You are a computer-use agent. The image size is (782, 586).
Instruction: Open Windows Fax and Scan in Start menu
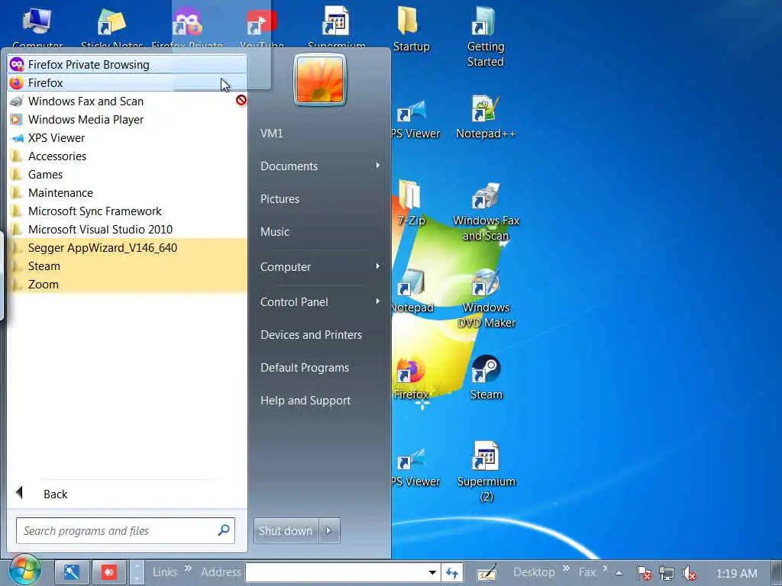tap(128, 101)
